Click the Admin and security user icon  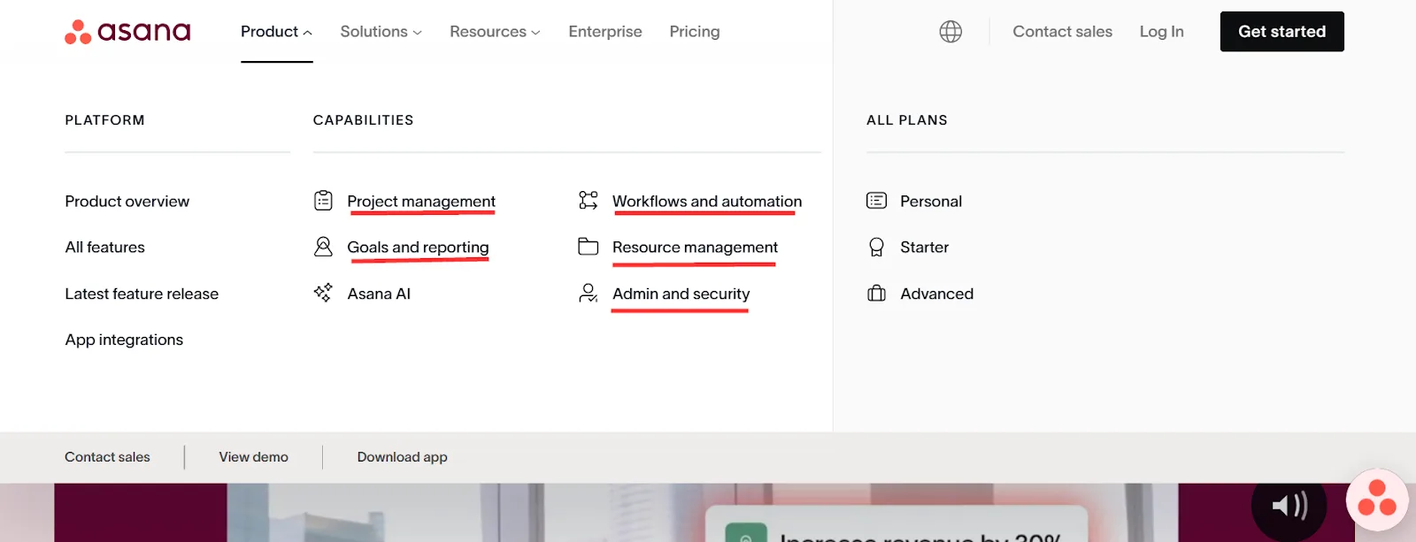pyautogui.click(x=589, y=293)
